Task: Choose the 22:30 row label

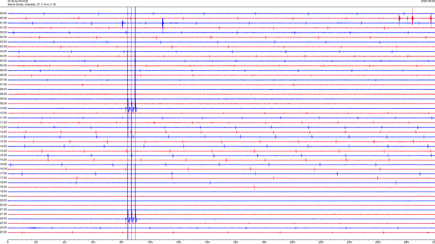Action: pos(3,223)
